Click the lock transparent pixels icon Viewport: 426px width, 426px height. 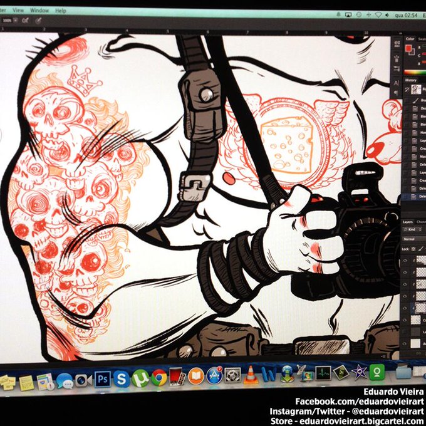click(x=413, y=249)
